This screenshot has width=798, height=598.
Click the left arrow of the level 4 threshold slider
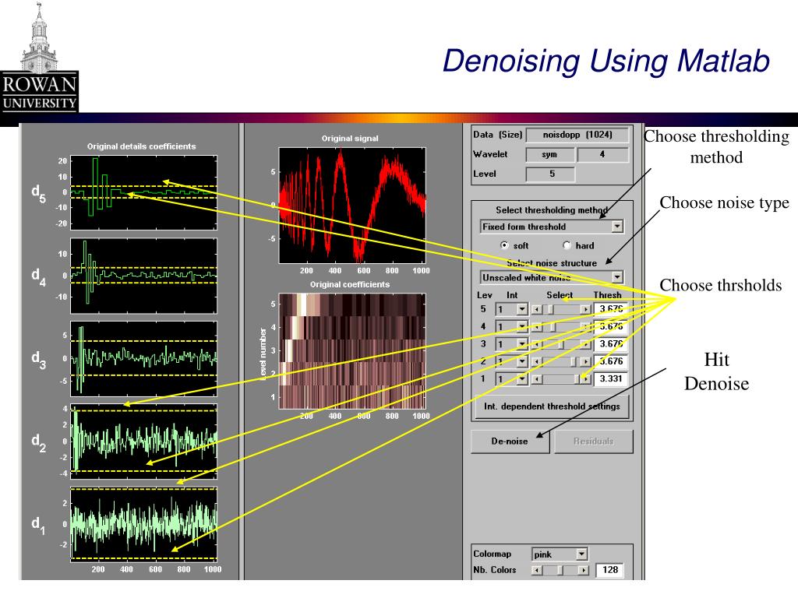[x=536, y=327]
